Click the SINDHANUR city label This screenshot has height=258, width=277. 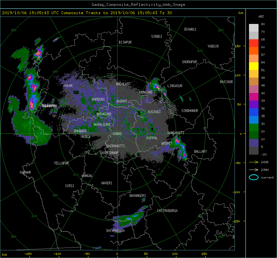(190, 111)
